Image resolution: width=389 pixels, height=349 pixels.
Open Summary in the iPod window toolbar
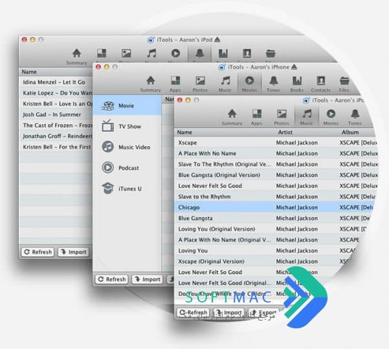76,56
